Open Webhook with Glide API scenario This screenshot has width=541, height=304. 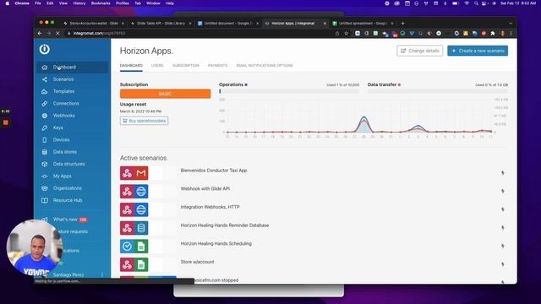(x=205, y=188)
